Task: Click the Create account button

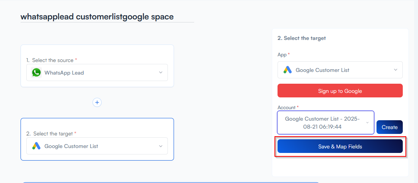Action: (x=389, y=127)
